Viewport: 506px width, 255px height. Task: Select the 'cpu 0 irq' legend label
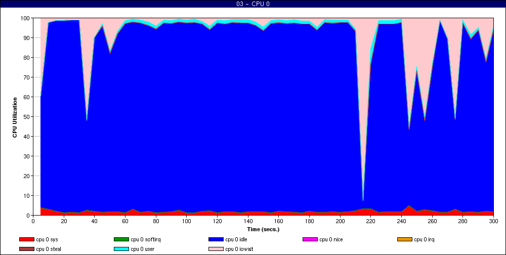coord(425,239)
